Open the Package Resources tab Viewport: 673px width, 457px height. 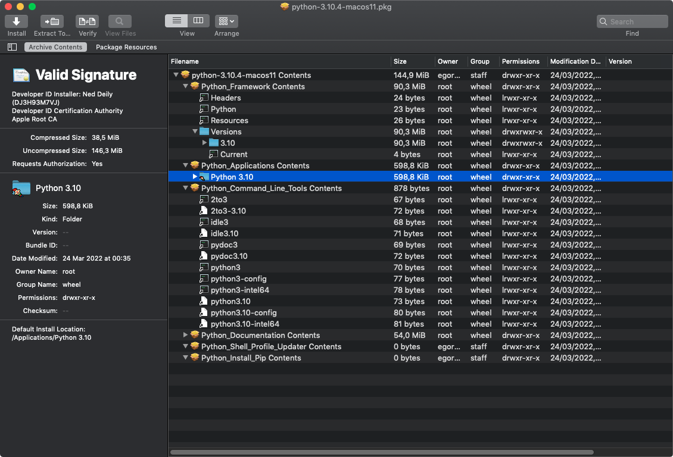click(126, 47)
